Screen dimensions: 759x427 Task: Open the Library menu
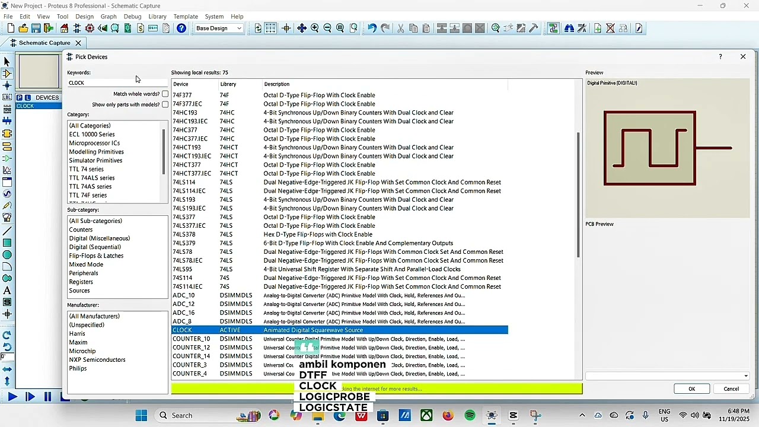coord(157,17)
